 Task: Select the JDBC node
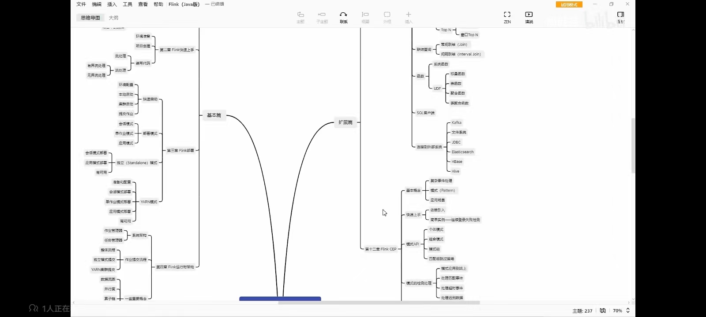(x=456, y=142)
